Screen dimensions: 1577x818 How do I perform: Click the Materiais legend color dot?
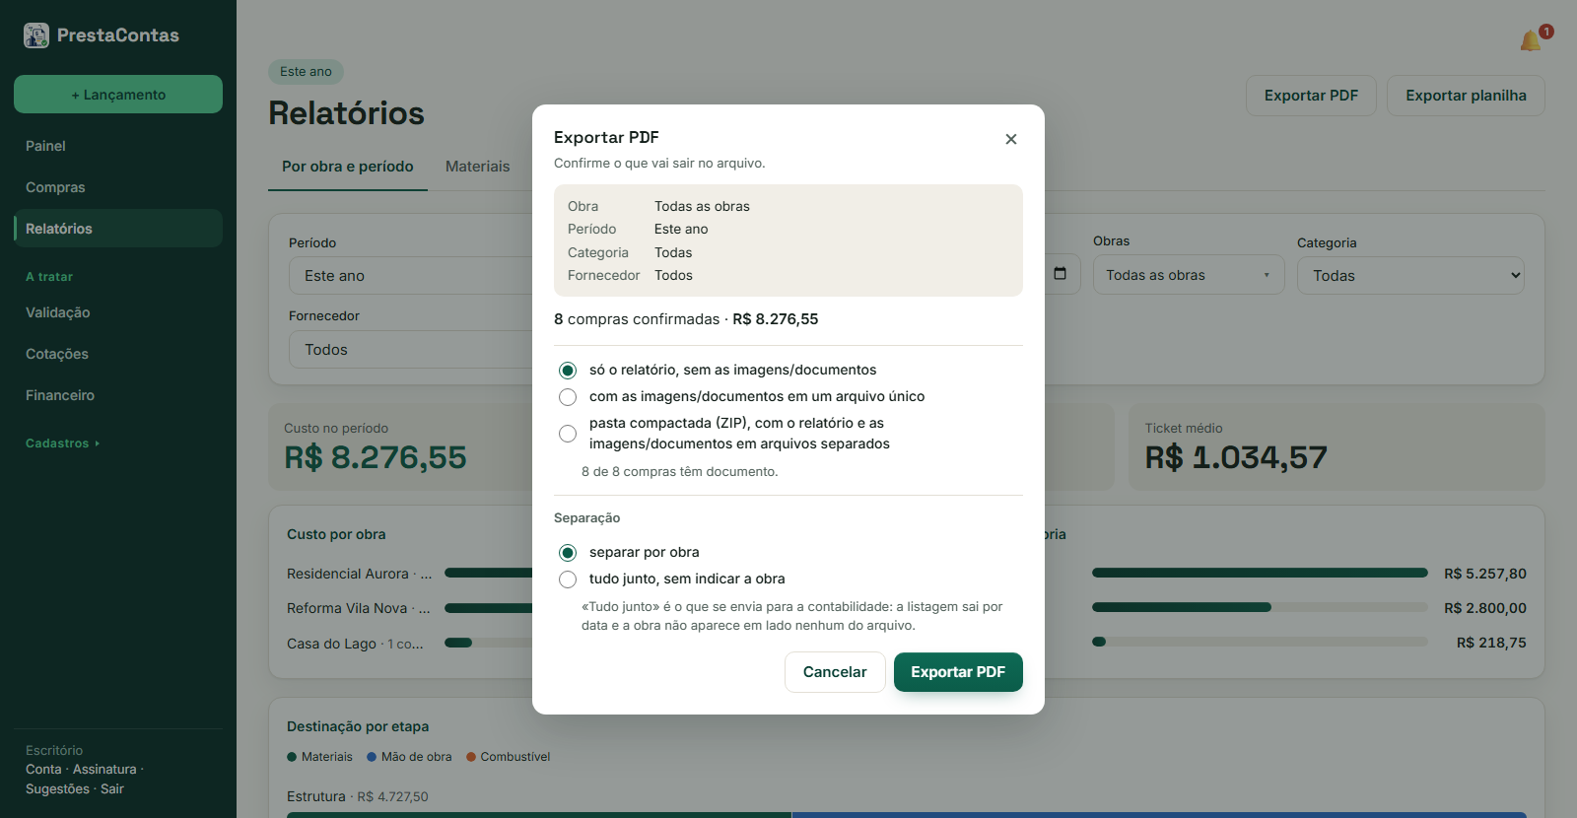tap(292, 757)
